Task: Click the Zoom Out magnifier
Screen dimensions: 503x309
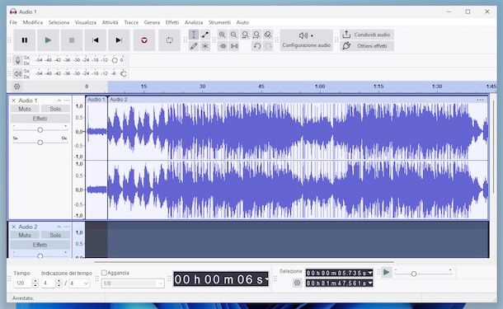Action: click(233, 35)
